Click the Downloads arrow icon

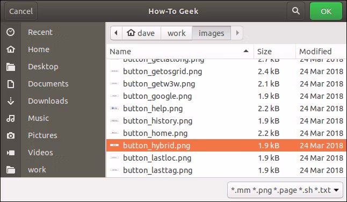(11, 101)
